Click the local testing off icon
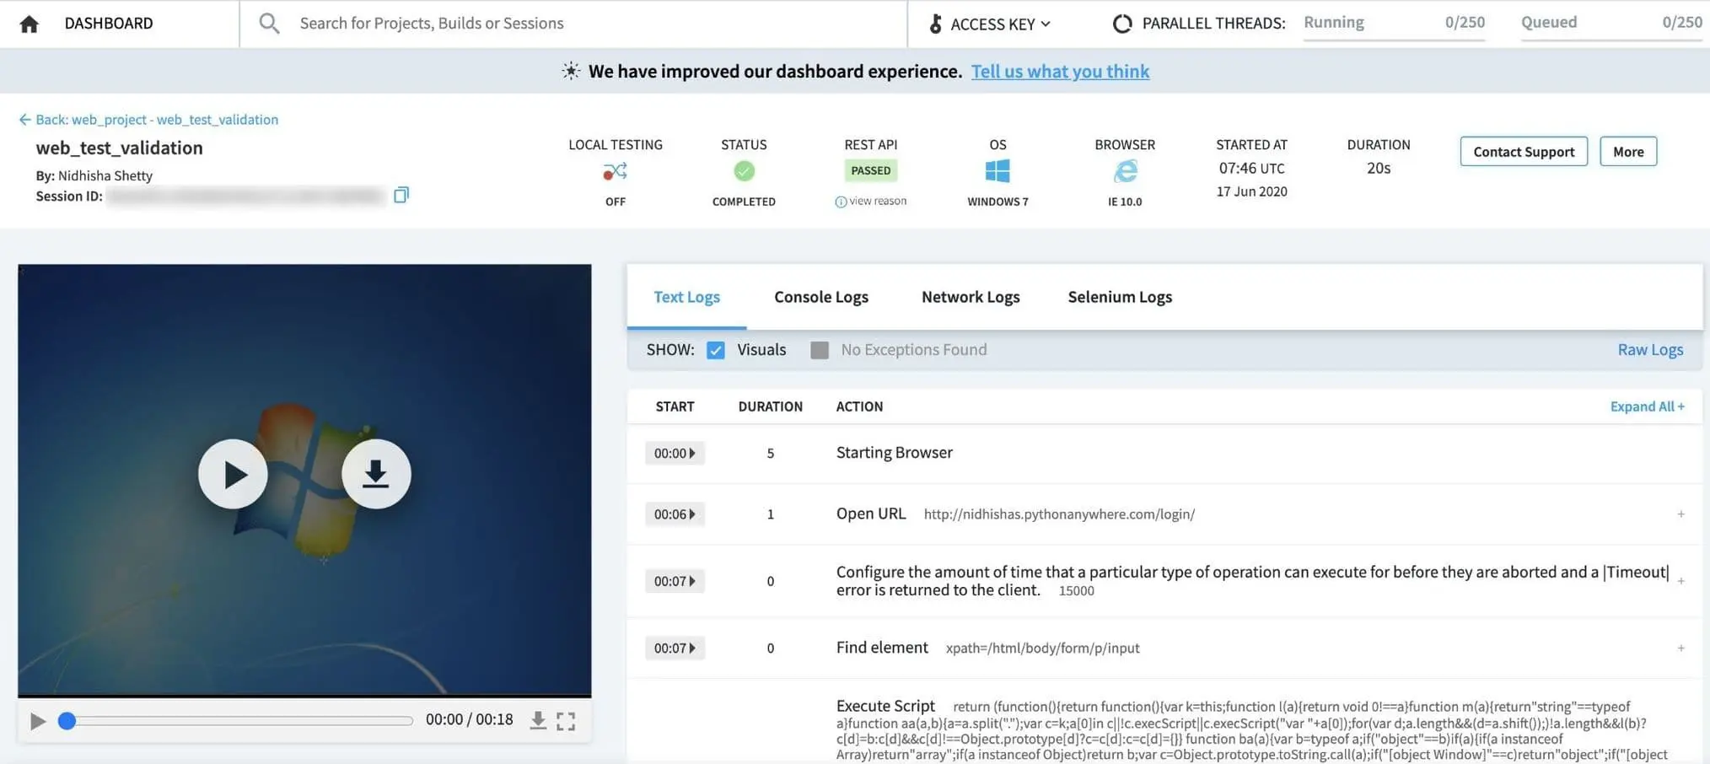Screen dimensions: 1710x764 pos(615,172)
